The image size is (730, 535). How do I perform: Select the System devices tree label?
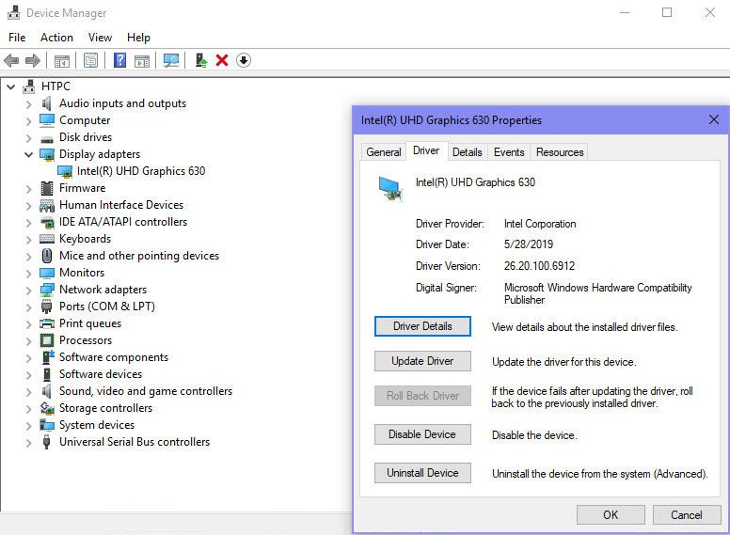click(97, 425)
